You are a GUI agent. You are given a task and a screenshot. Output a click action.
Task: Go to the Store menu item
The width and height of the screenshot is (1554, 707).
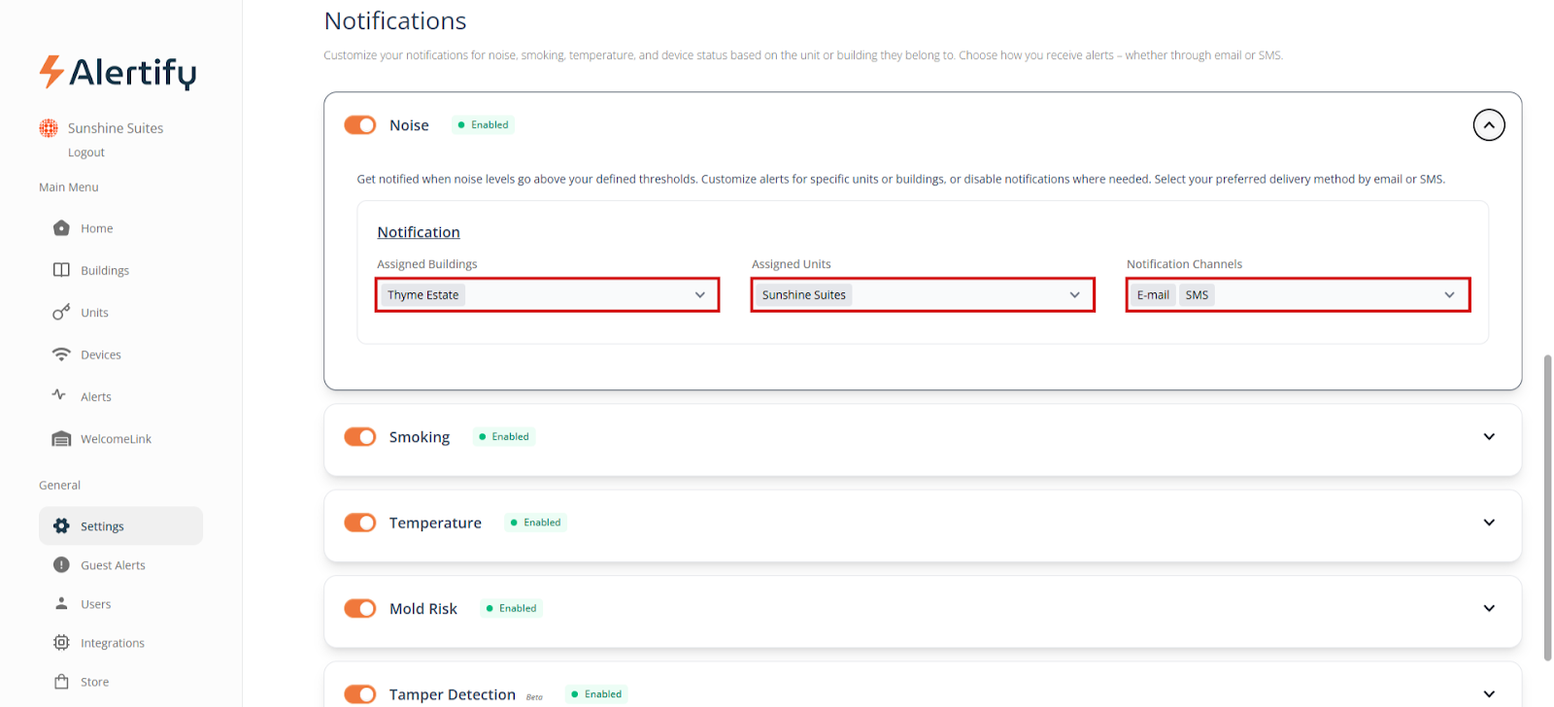click(94, 682)
